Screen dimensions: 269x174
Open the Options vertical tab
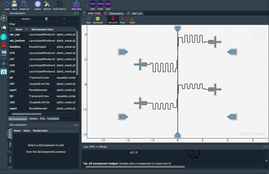tap(10, 134)
